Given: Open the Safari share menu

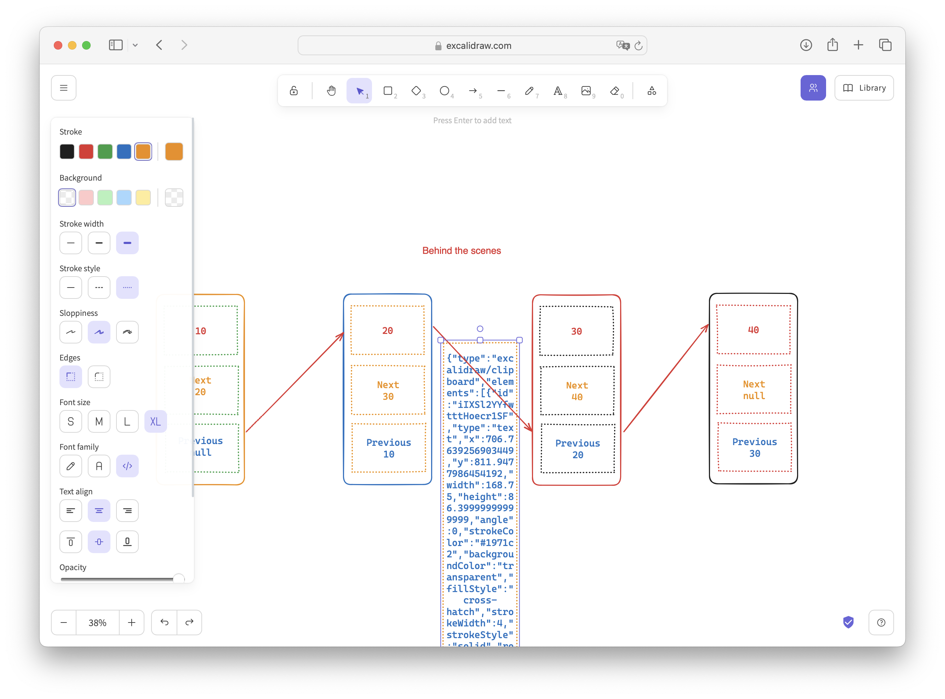Looking at the screenshot, I should [x=832, y=45].
